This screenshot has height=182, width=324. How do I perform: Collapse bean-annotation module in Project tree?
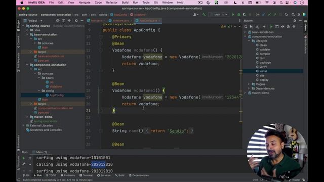click(27, 35)
